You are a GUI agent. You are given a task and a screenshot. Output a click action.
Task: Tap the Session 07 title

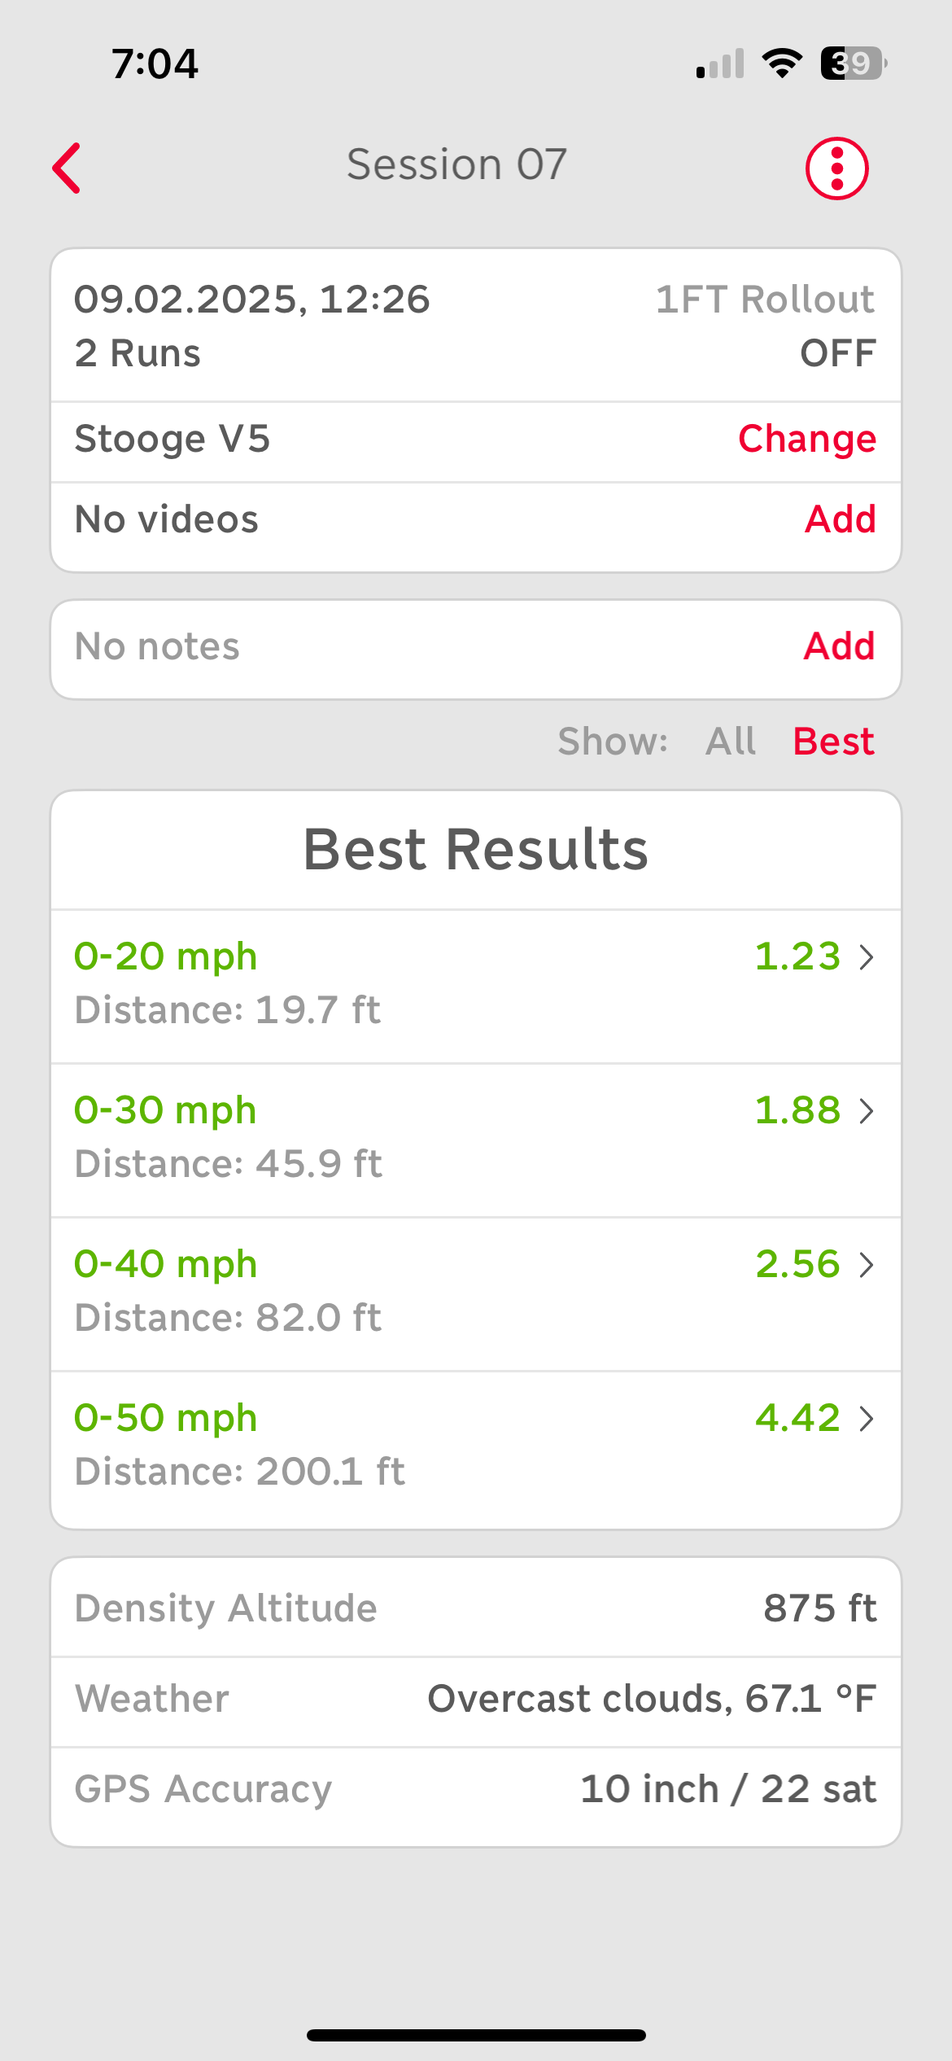[456, 164]
